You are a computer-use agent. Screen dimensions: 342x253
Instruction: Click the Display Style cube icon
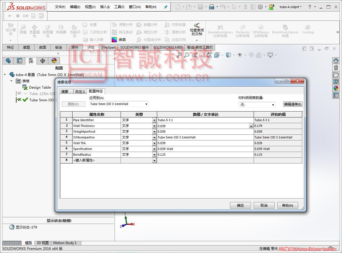[228, 55]
